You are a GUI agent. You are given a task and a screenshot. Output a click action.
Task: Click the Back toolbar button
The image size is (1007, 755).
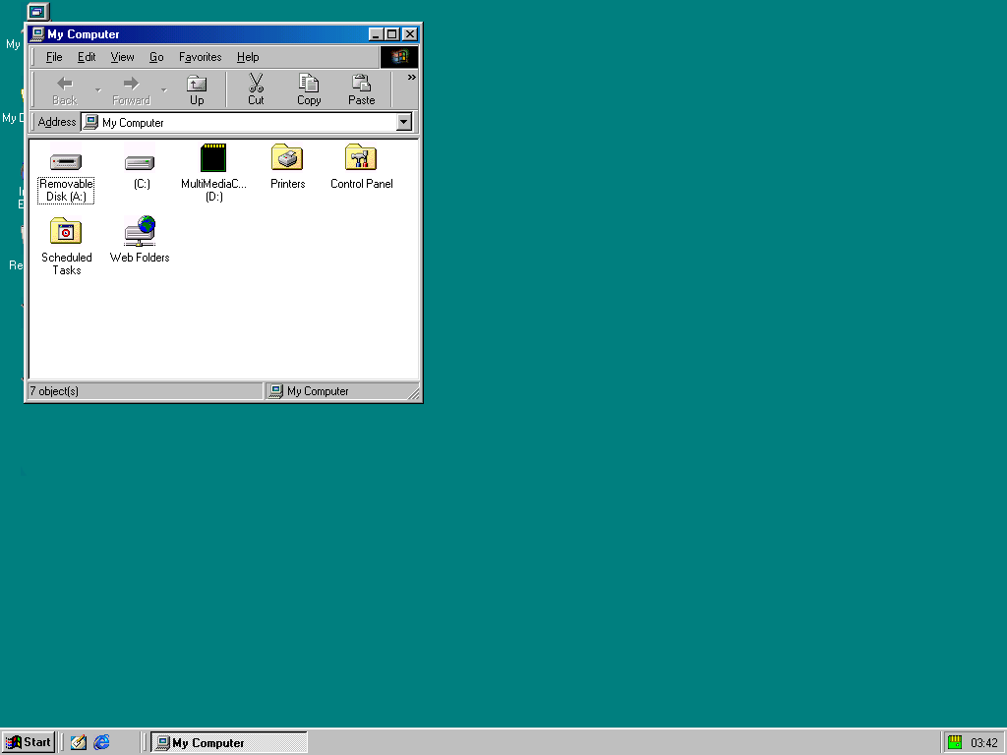pyautogui.click(x=64, y=90)
